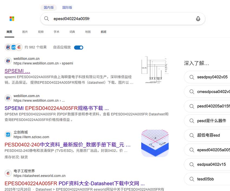Screen dimensions: 230x191
Task: Open the 词典 tab
Action: [x=72, y=32]
